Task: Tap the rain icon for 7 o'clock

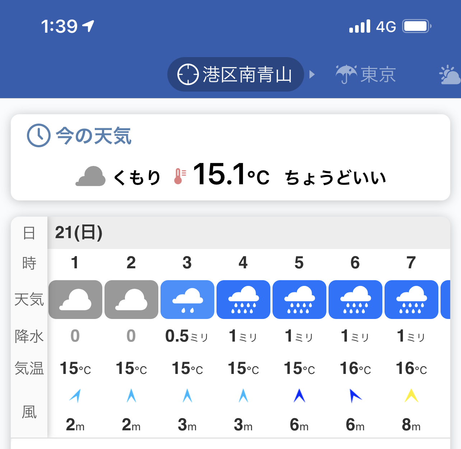Action: pos(411,300)
